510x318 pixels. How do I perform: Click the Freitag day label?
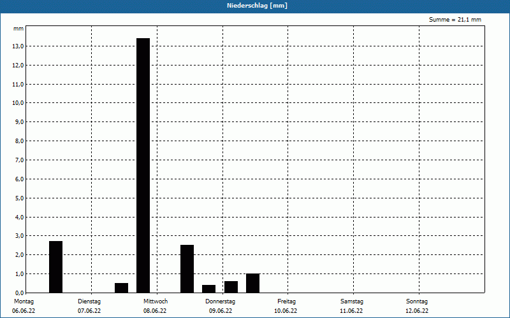tap(286, 301)
